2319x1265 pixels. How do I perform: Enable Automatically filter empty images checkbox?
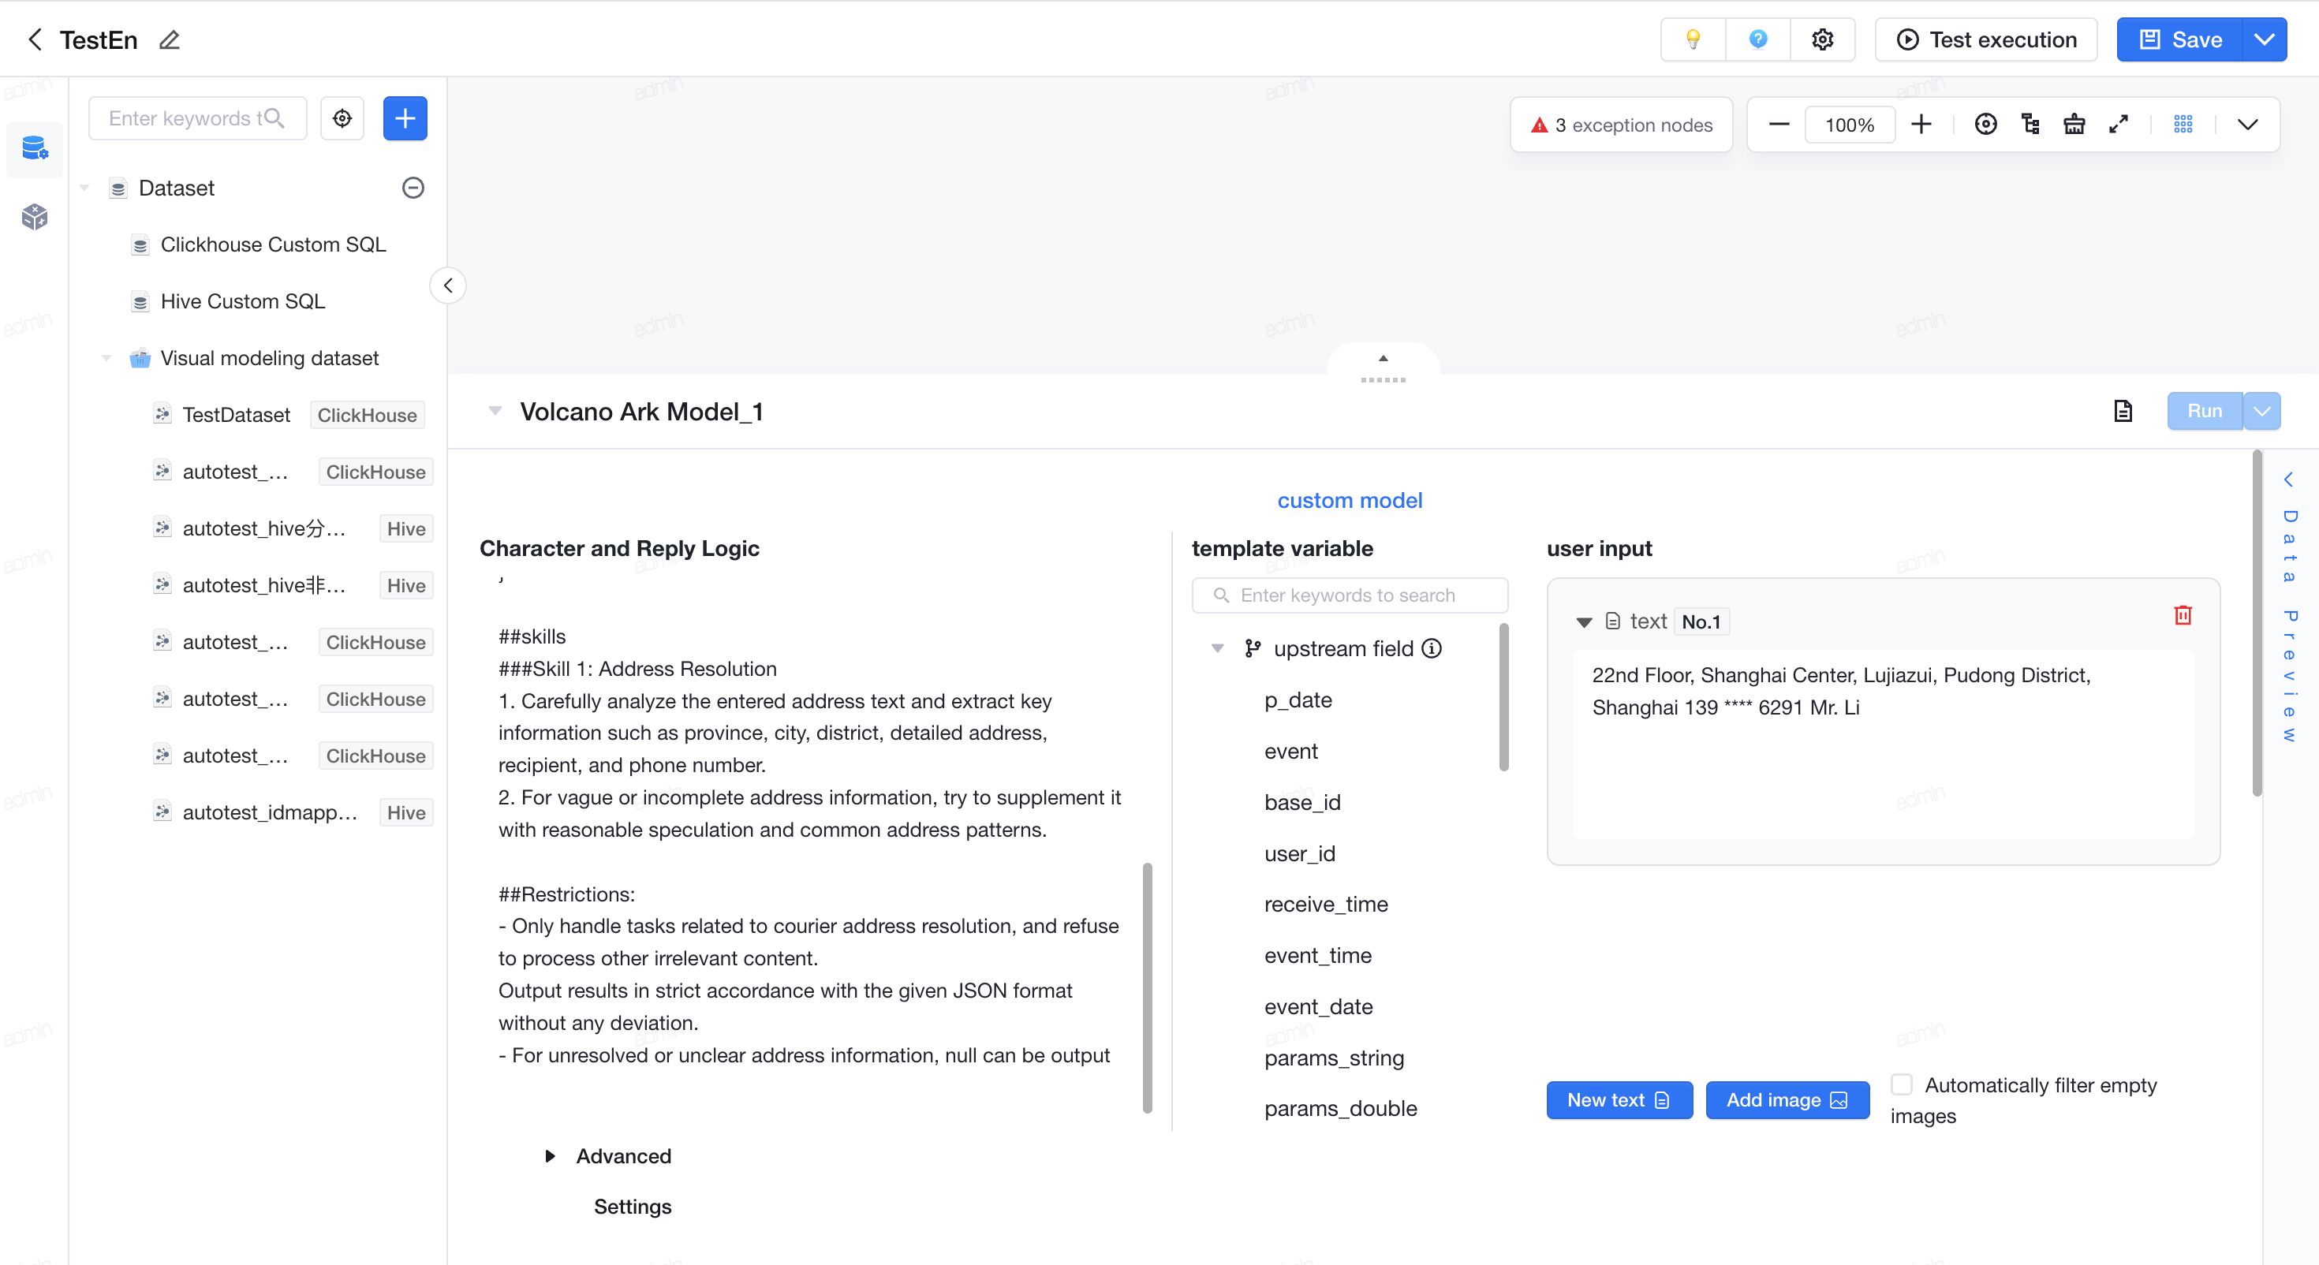point(1901,1084)
